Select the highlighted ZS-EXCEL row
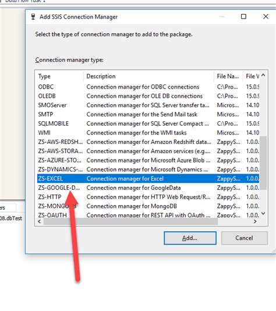This screenshot has width=276, height=311. click(148, 179)
